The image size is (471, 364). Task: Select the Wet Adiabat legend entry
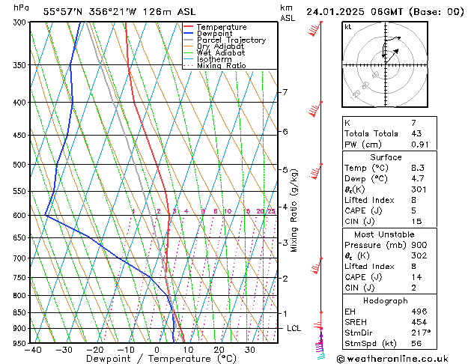pyautogui.click(x=221, y=53)
